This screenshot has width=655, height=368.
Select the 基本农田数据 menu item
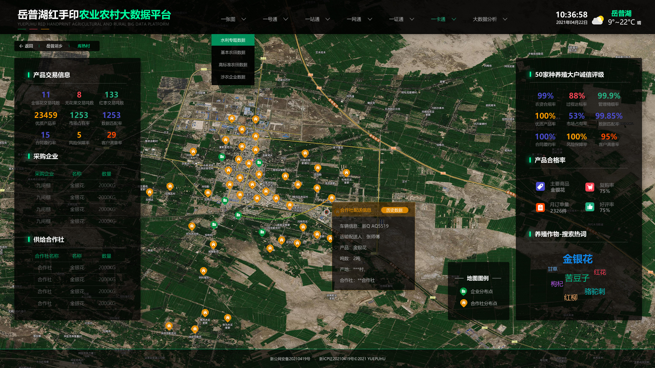[233, 52]
